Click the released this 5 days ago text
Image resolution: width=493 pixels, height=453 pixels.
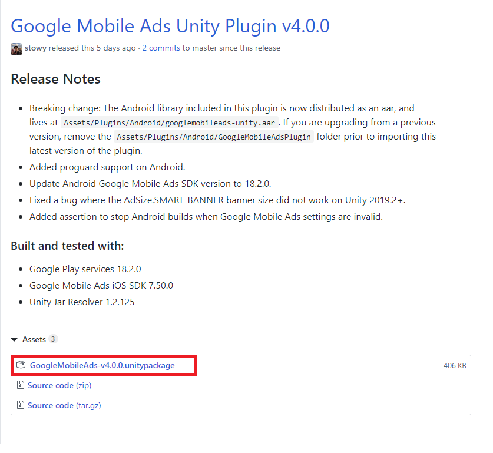92,48
